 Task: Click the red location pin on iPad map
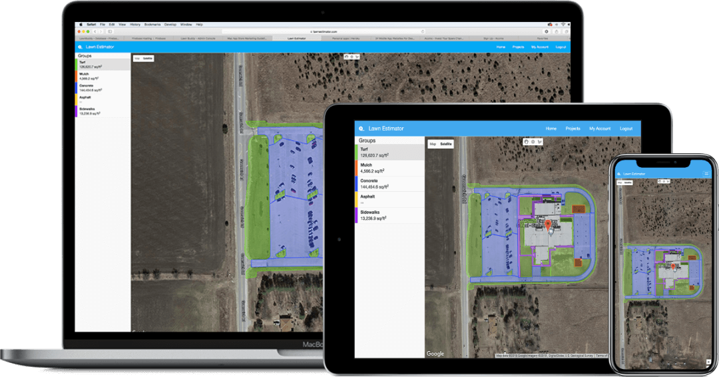click(548, 225)
